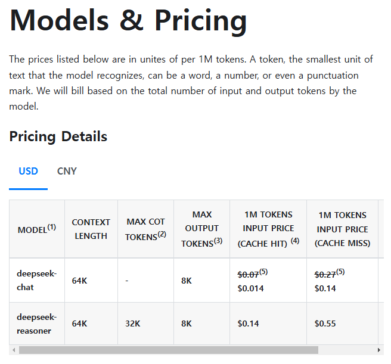Click the Pricing Details heading

(58, 136)
